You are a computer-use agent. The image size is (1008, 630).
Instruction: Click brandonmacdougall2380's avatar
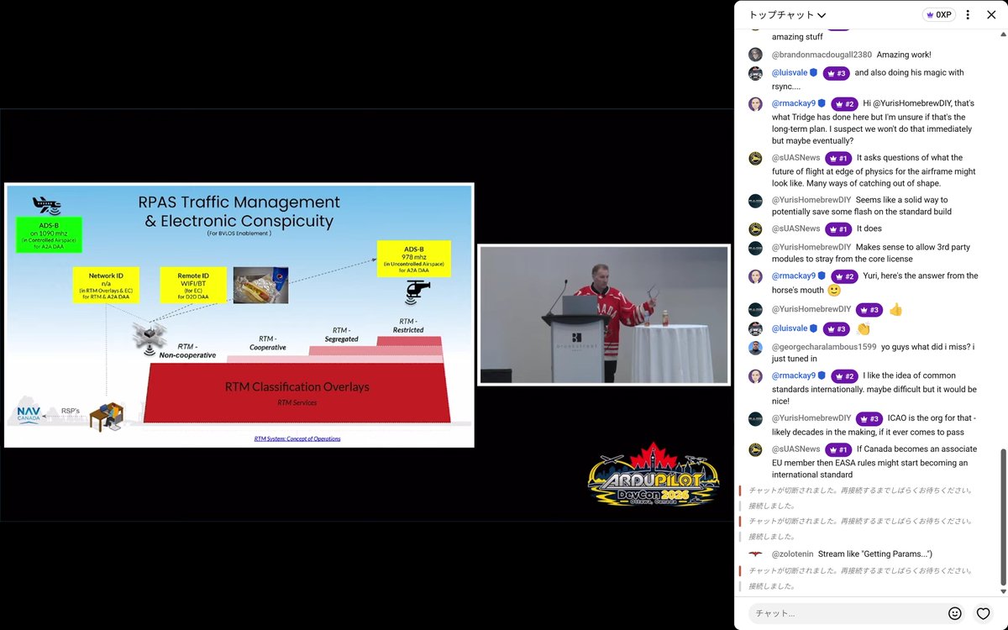pyautogui.click(x=755, y=55)
